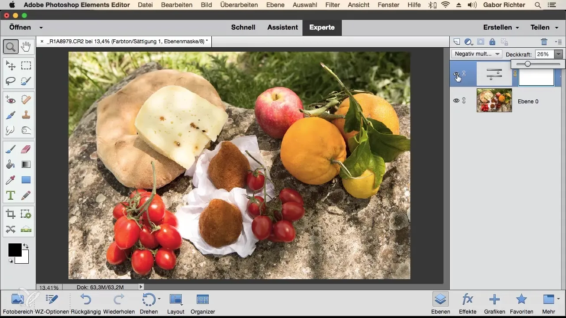
Task: Expand the document status bar arrow
Action: [141, 287]
